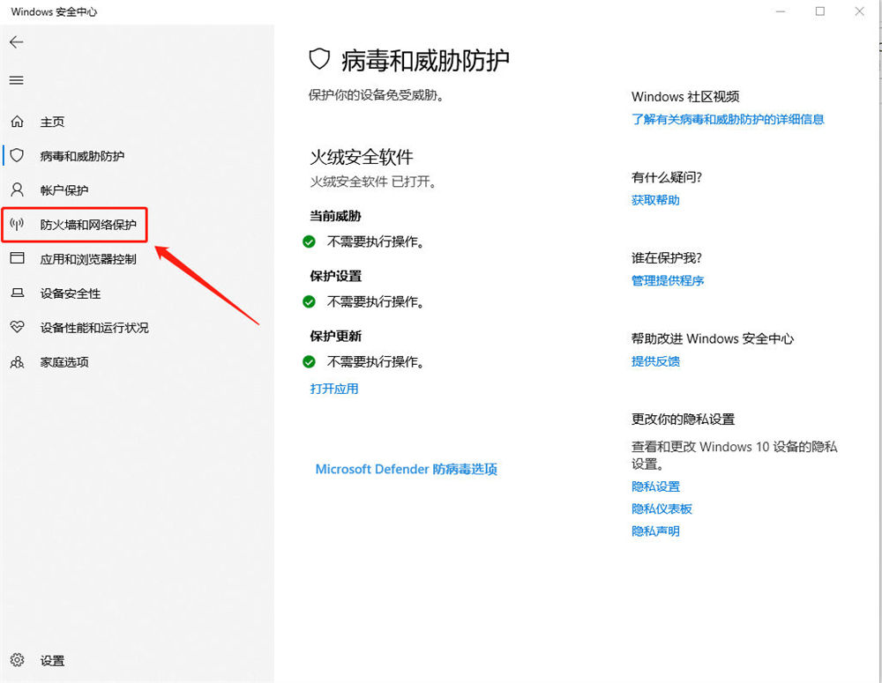The height and width of the screenshot is (683, 882).
Task: Click the Windows 社区视频 heading
Action: [685, 97]
